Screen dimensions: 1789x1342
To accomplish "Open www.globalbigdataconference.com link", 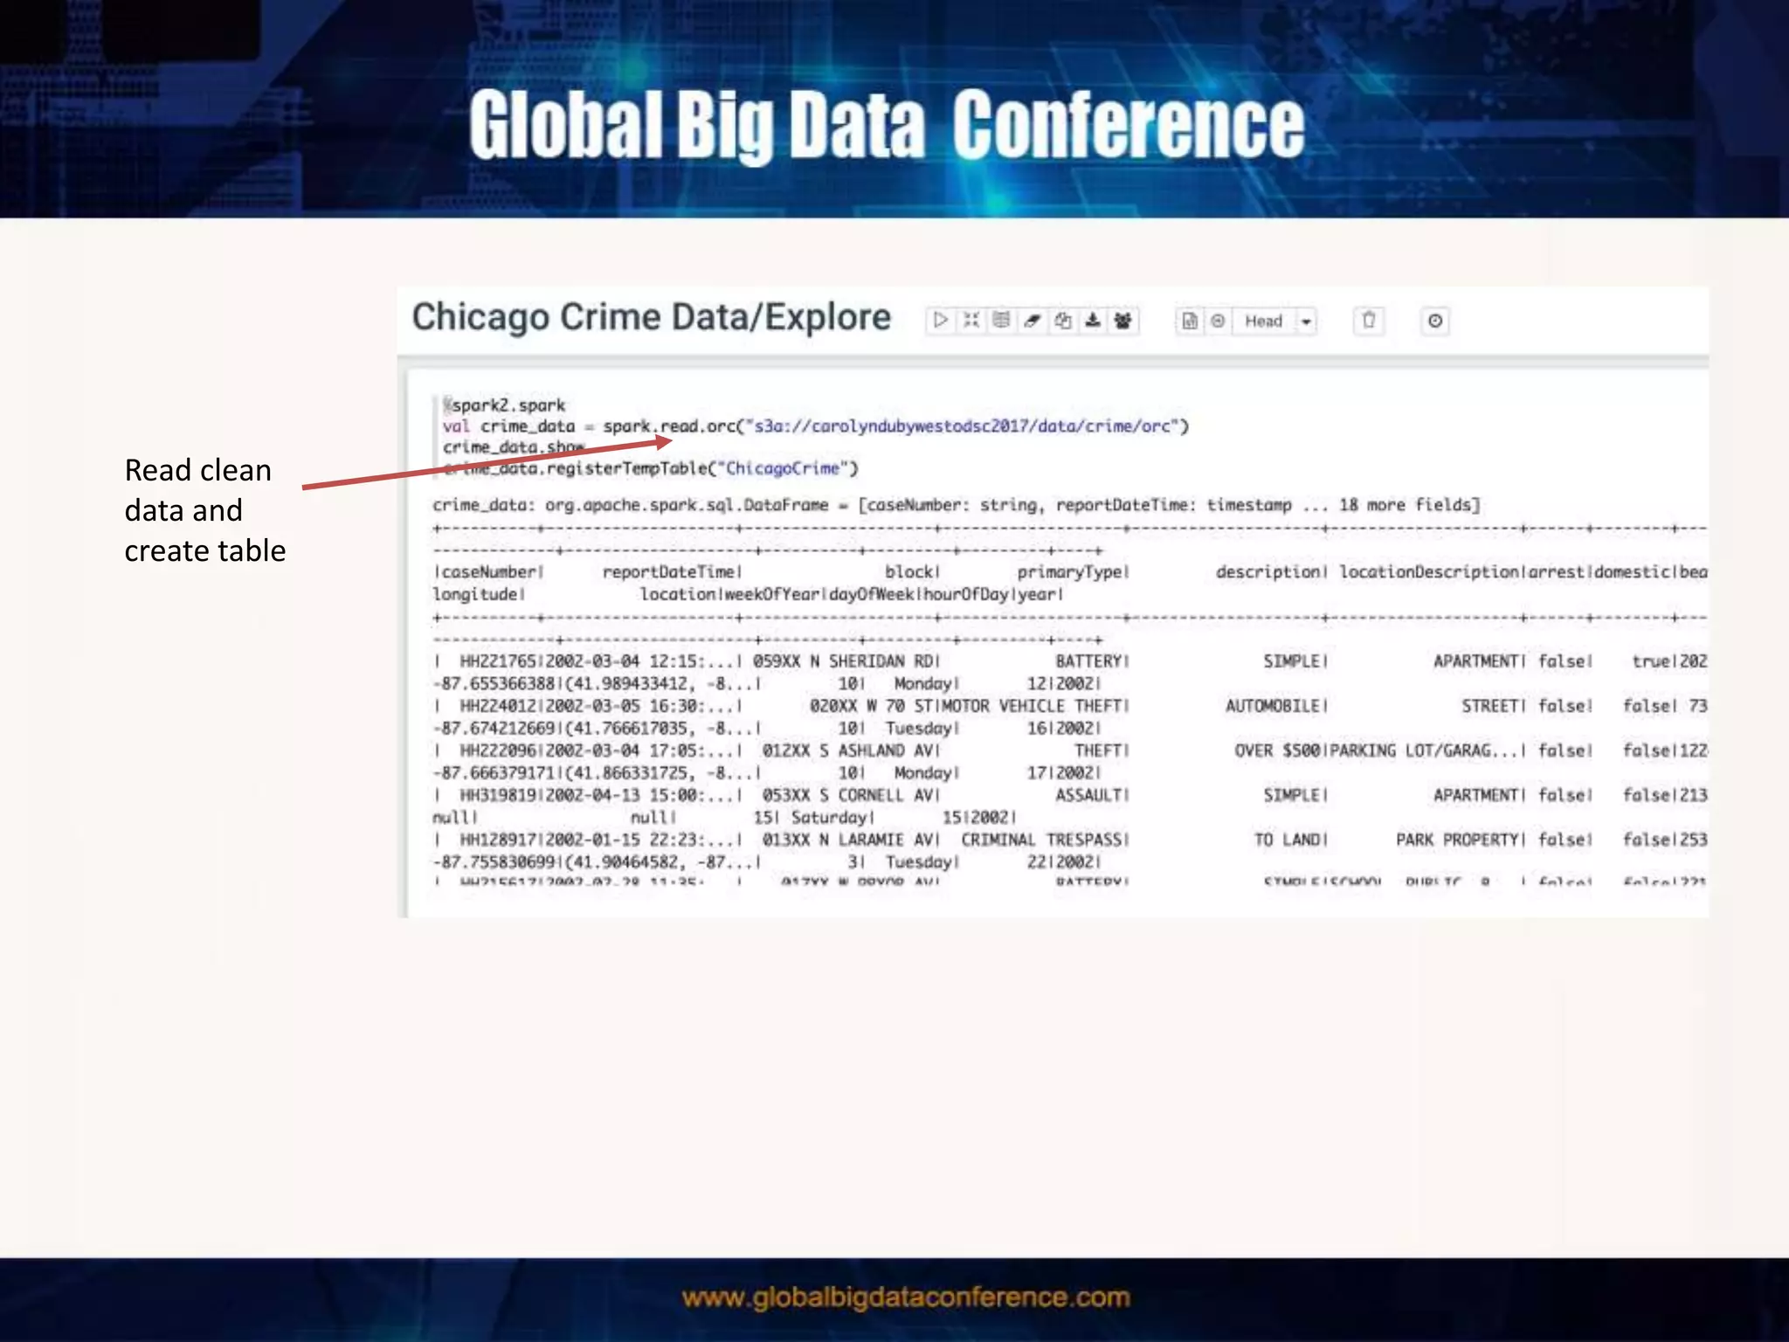I will [x=906, y=1297].
